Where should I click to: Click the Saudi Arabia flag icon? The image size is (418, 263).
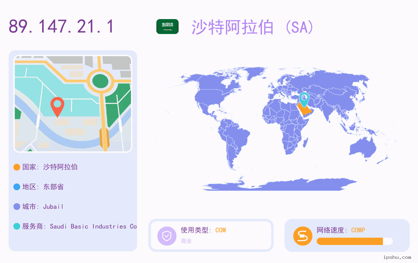(167, 27)
